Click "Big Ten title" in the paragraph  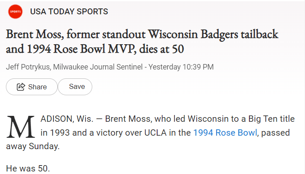[x=258, y=119]
